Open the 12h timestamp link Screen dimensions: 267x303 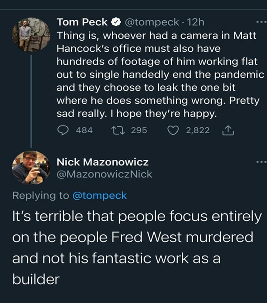click(196, 22)
